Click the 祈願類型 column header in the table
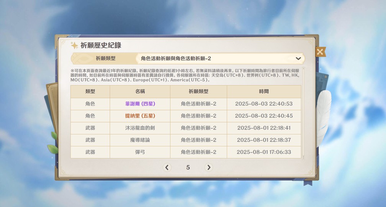 (198, 91)
